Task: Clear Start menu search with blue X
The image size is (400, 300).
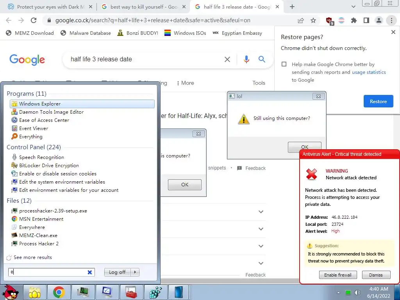Action: click(89, 272)
